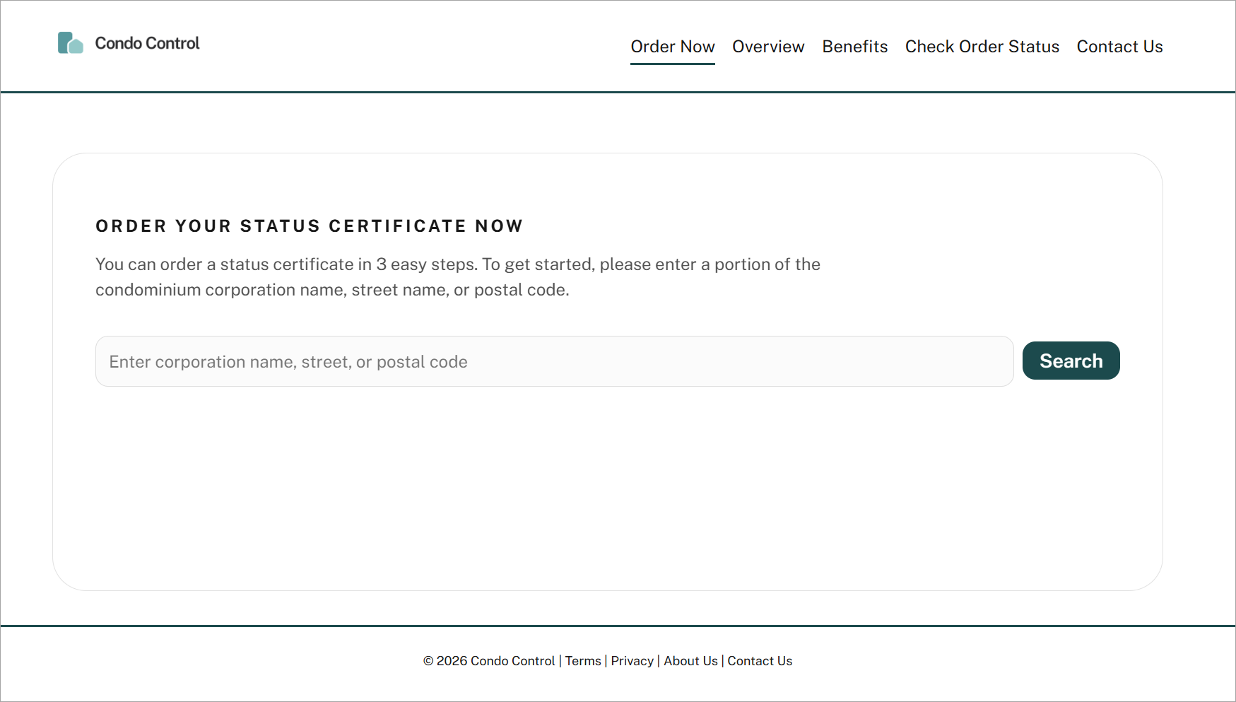This screenshot has width=1236, height=702.
Task: Open the Terms footer link
Action: pyautogui.click(x=583, y=661)
